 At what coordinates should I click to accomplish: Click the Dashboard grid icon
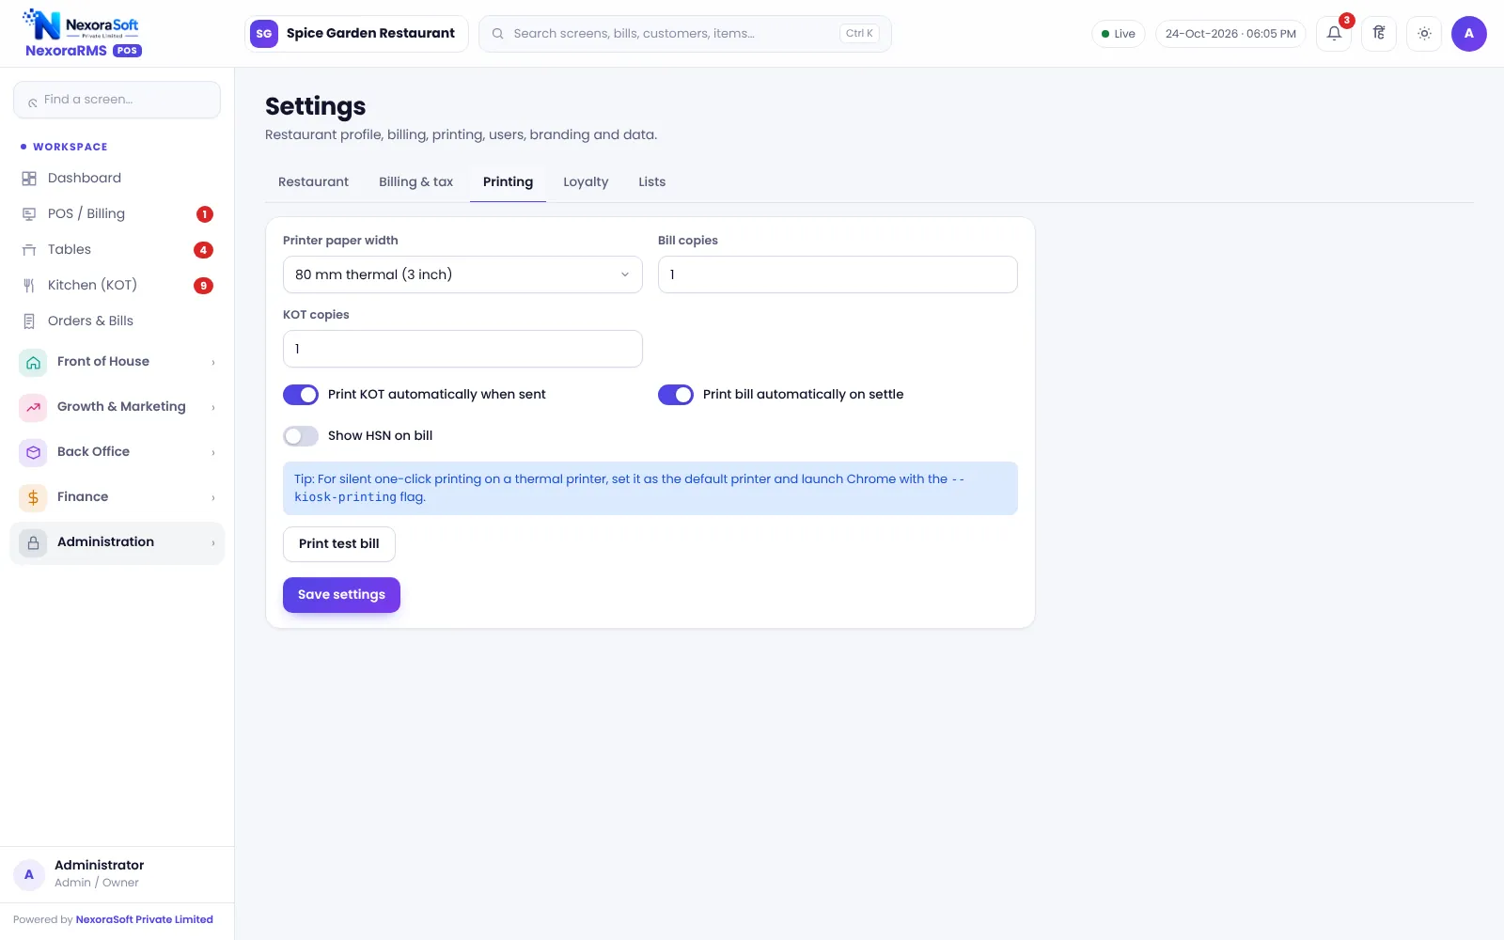click(29, 179)
